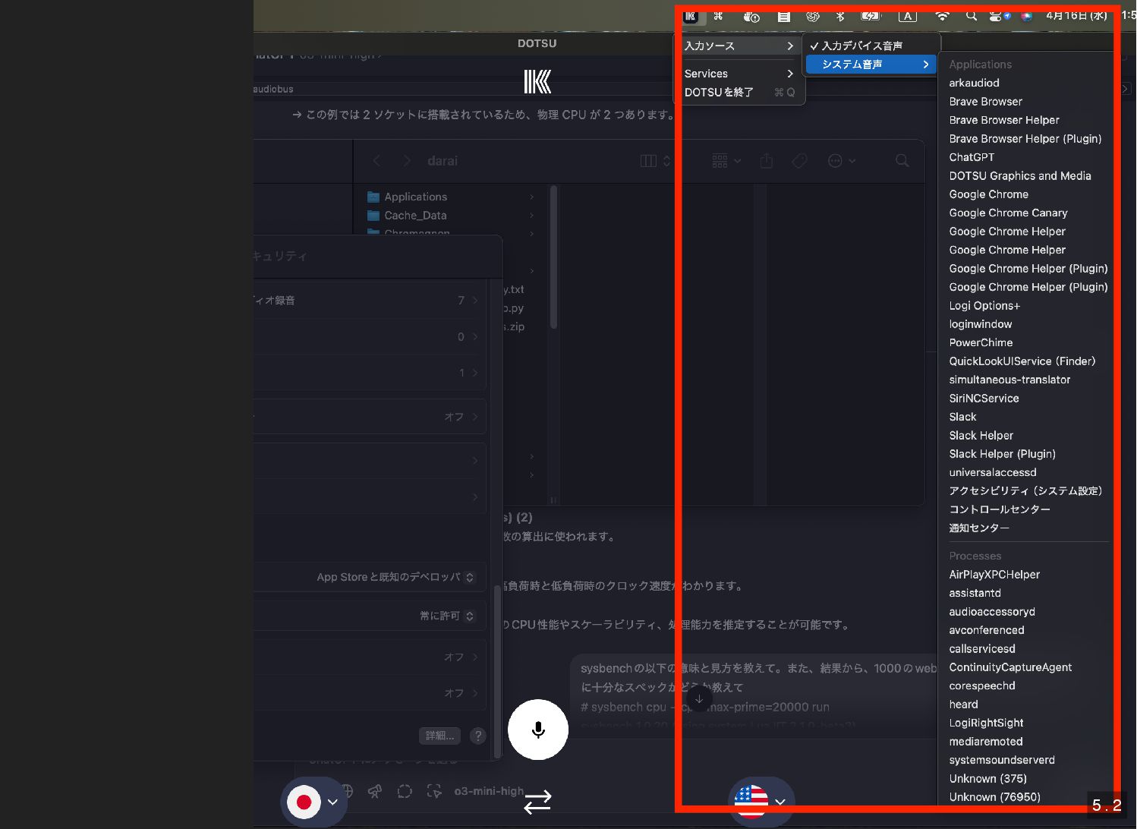Open the command-symbol menu bar icon
Screen dimensions: 1137x829
(718, 15)
